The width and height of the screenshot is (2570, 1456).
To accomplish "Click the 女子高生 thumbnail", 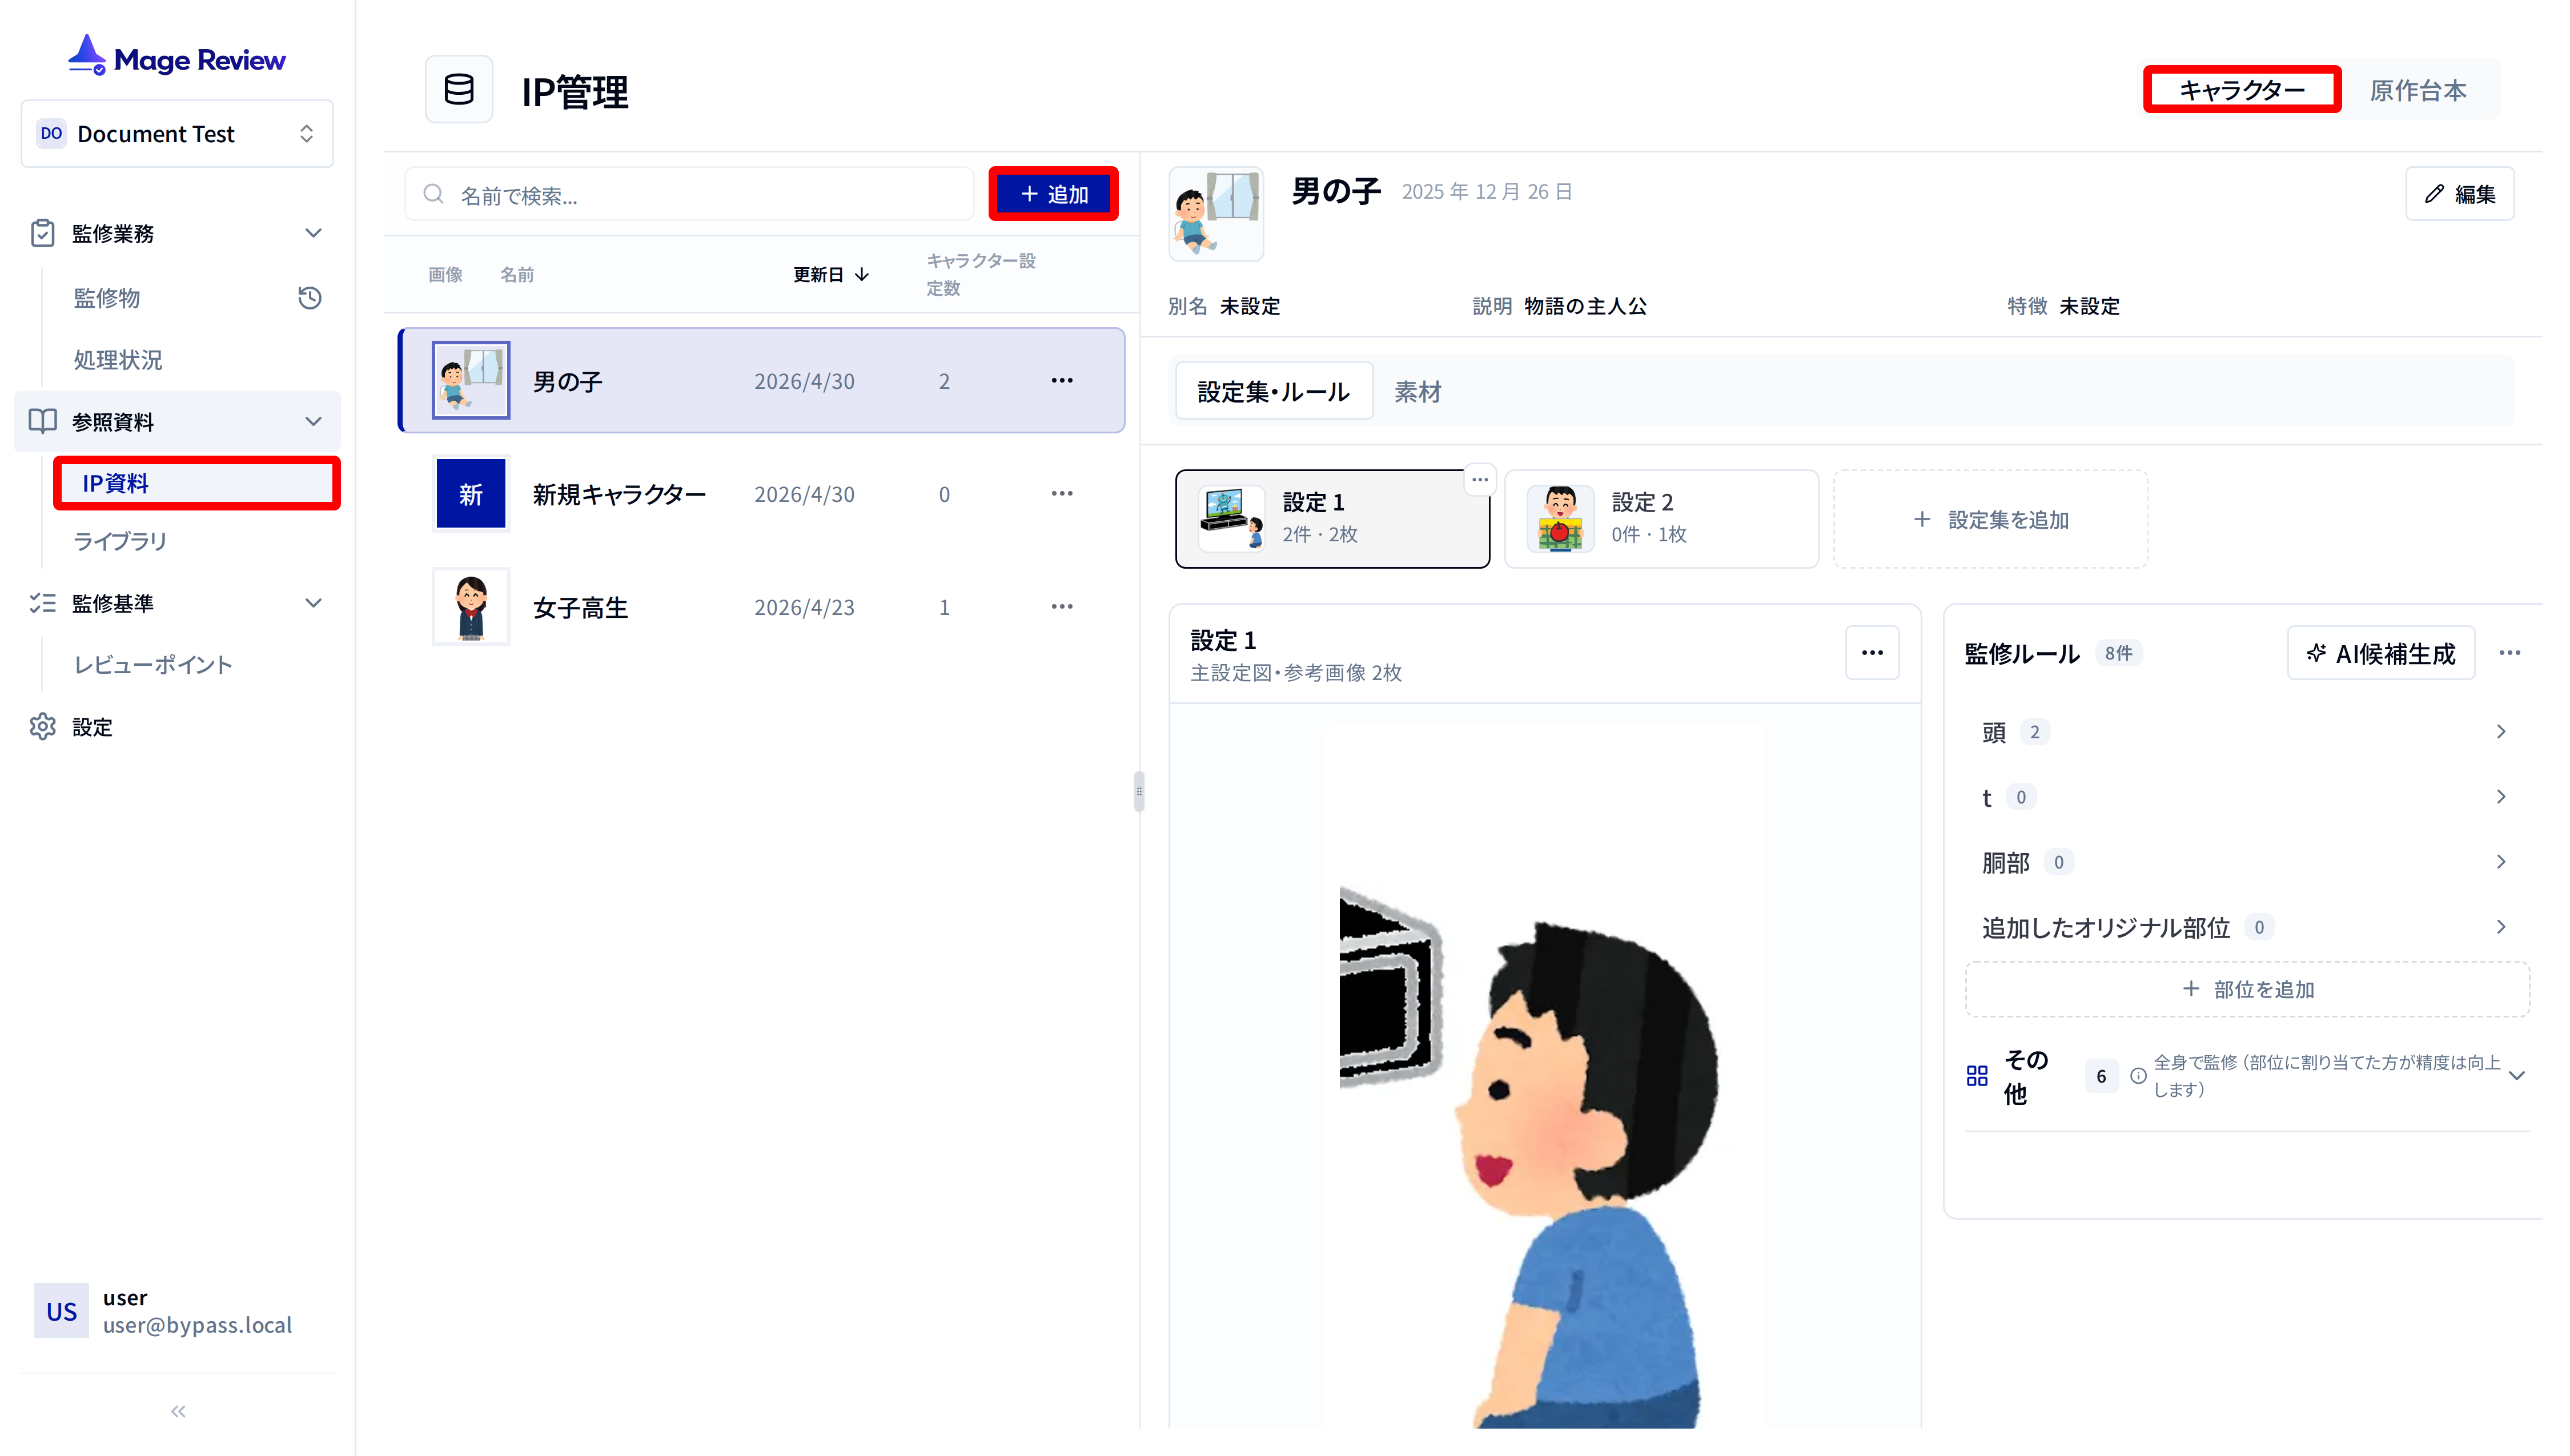I will (471, 607).
